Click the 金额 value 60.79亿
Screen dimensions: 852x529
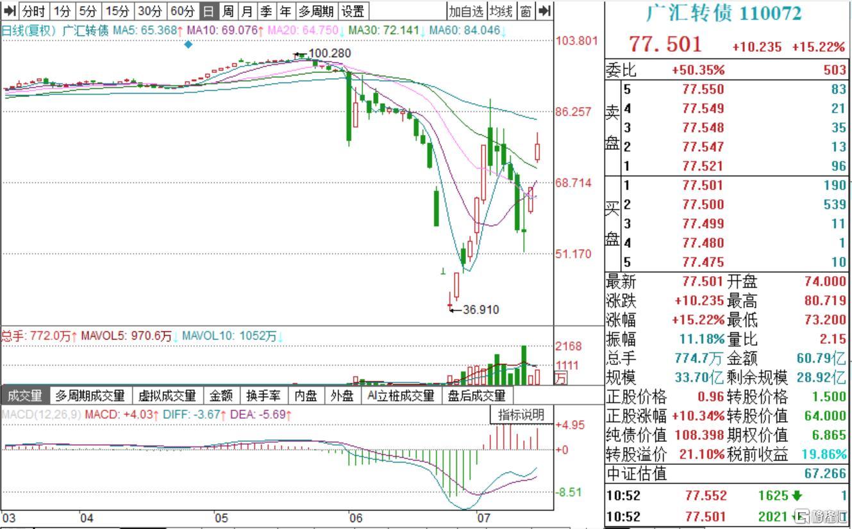(x=822, y=358)
